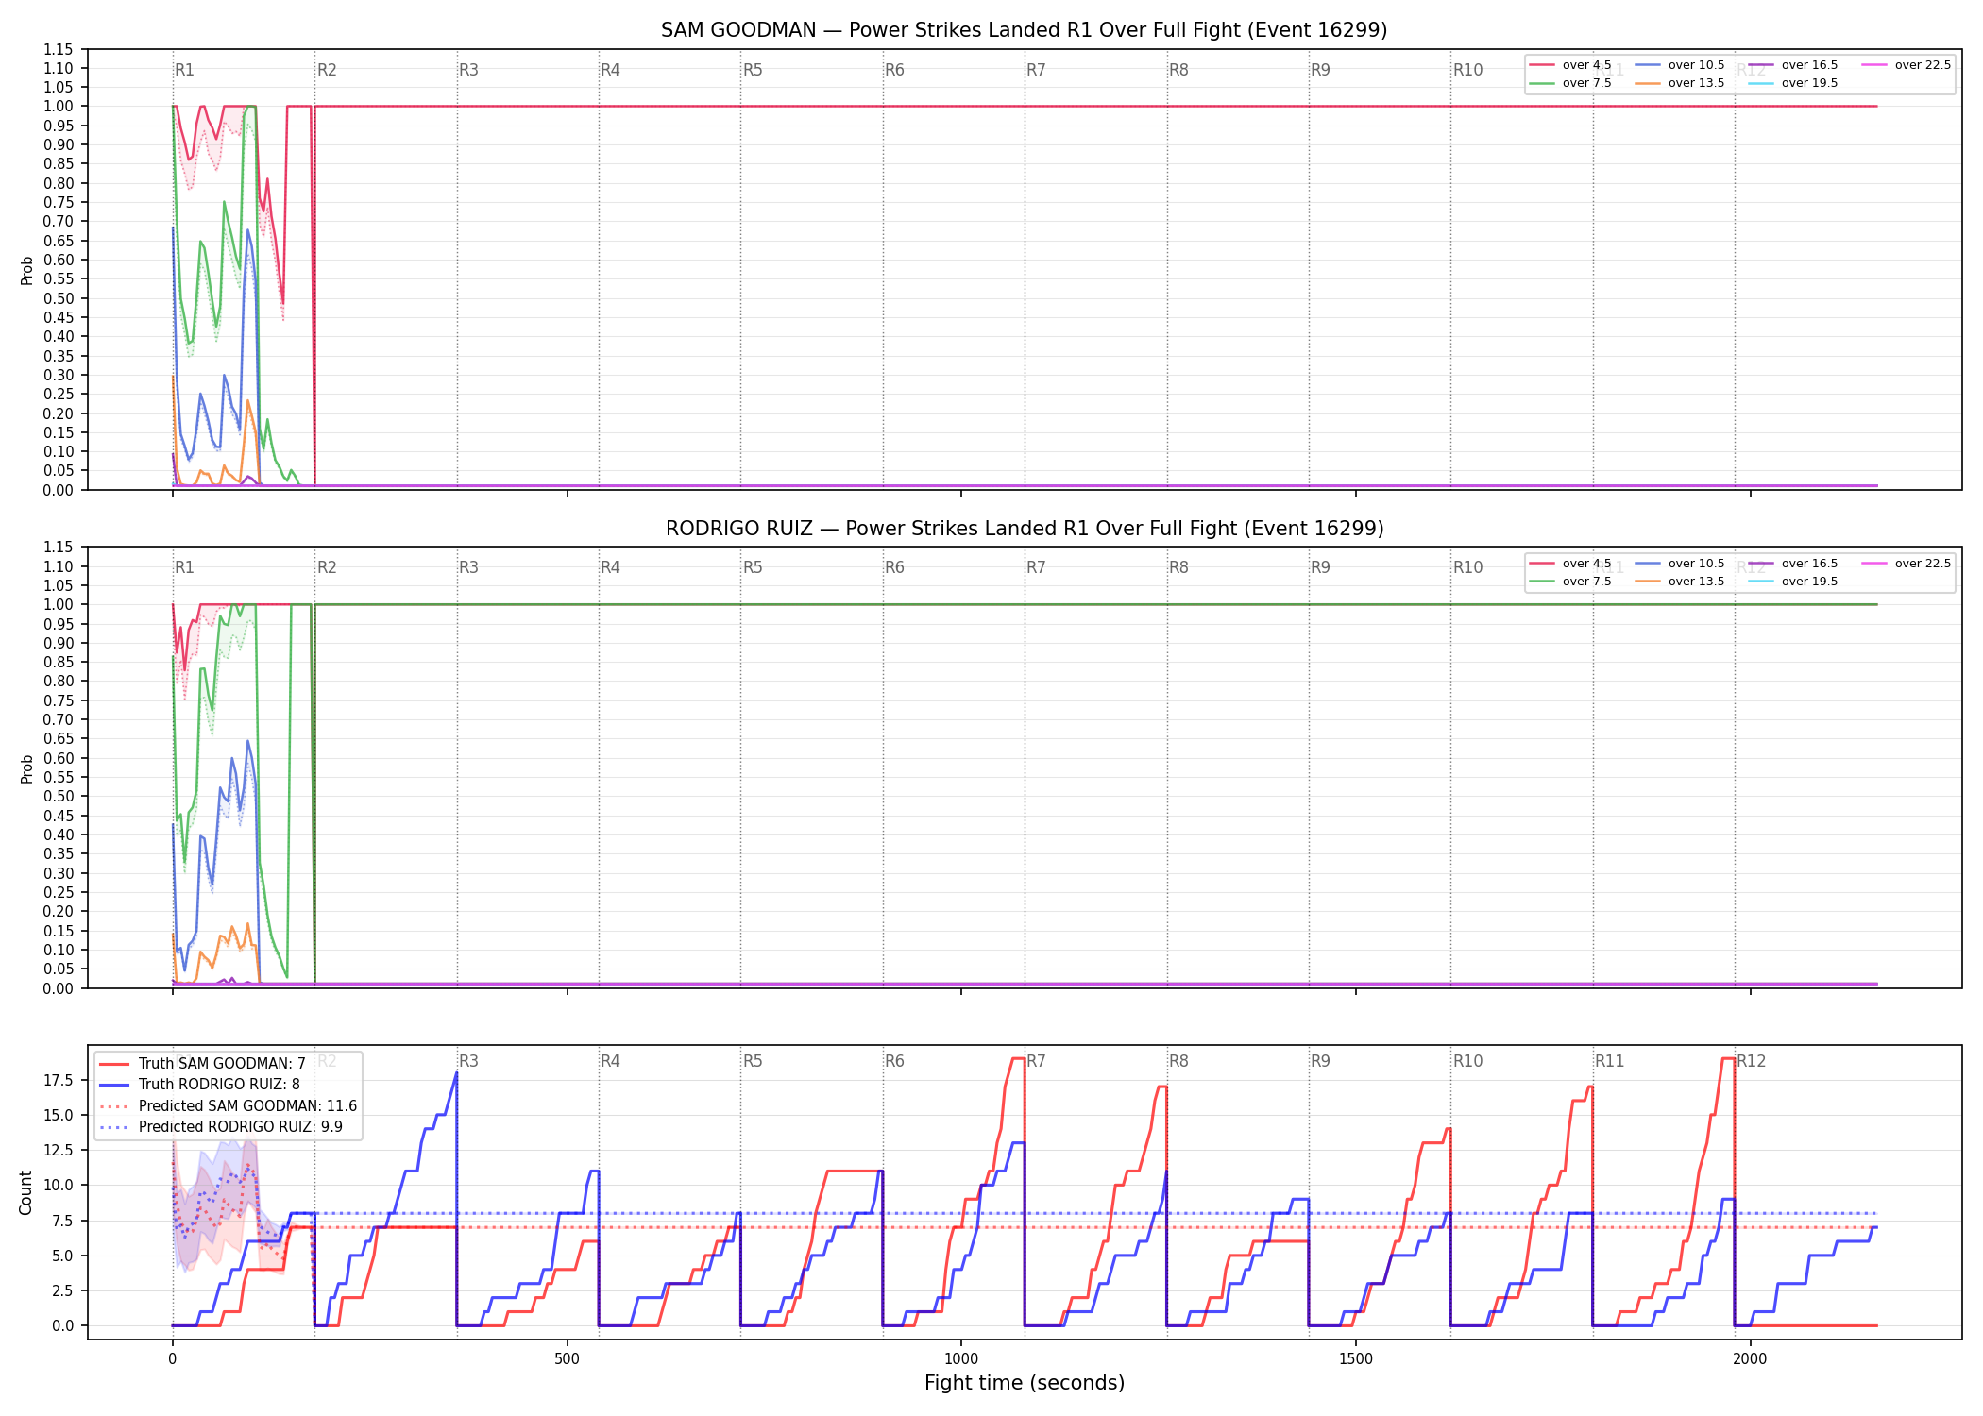Click 'Fight time (seconds)' axis label
Viewport: 1983px width, 1416px height.
point(1025,1383)
